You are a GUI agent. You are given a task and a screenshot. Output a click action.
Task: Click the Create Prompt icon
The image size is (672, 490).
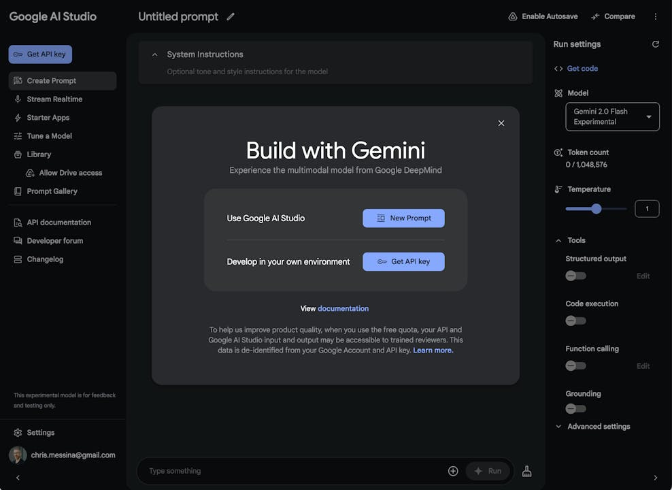pyautogui.click(x=18, y=81)
